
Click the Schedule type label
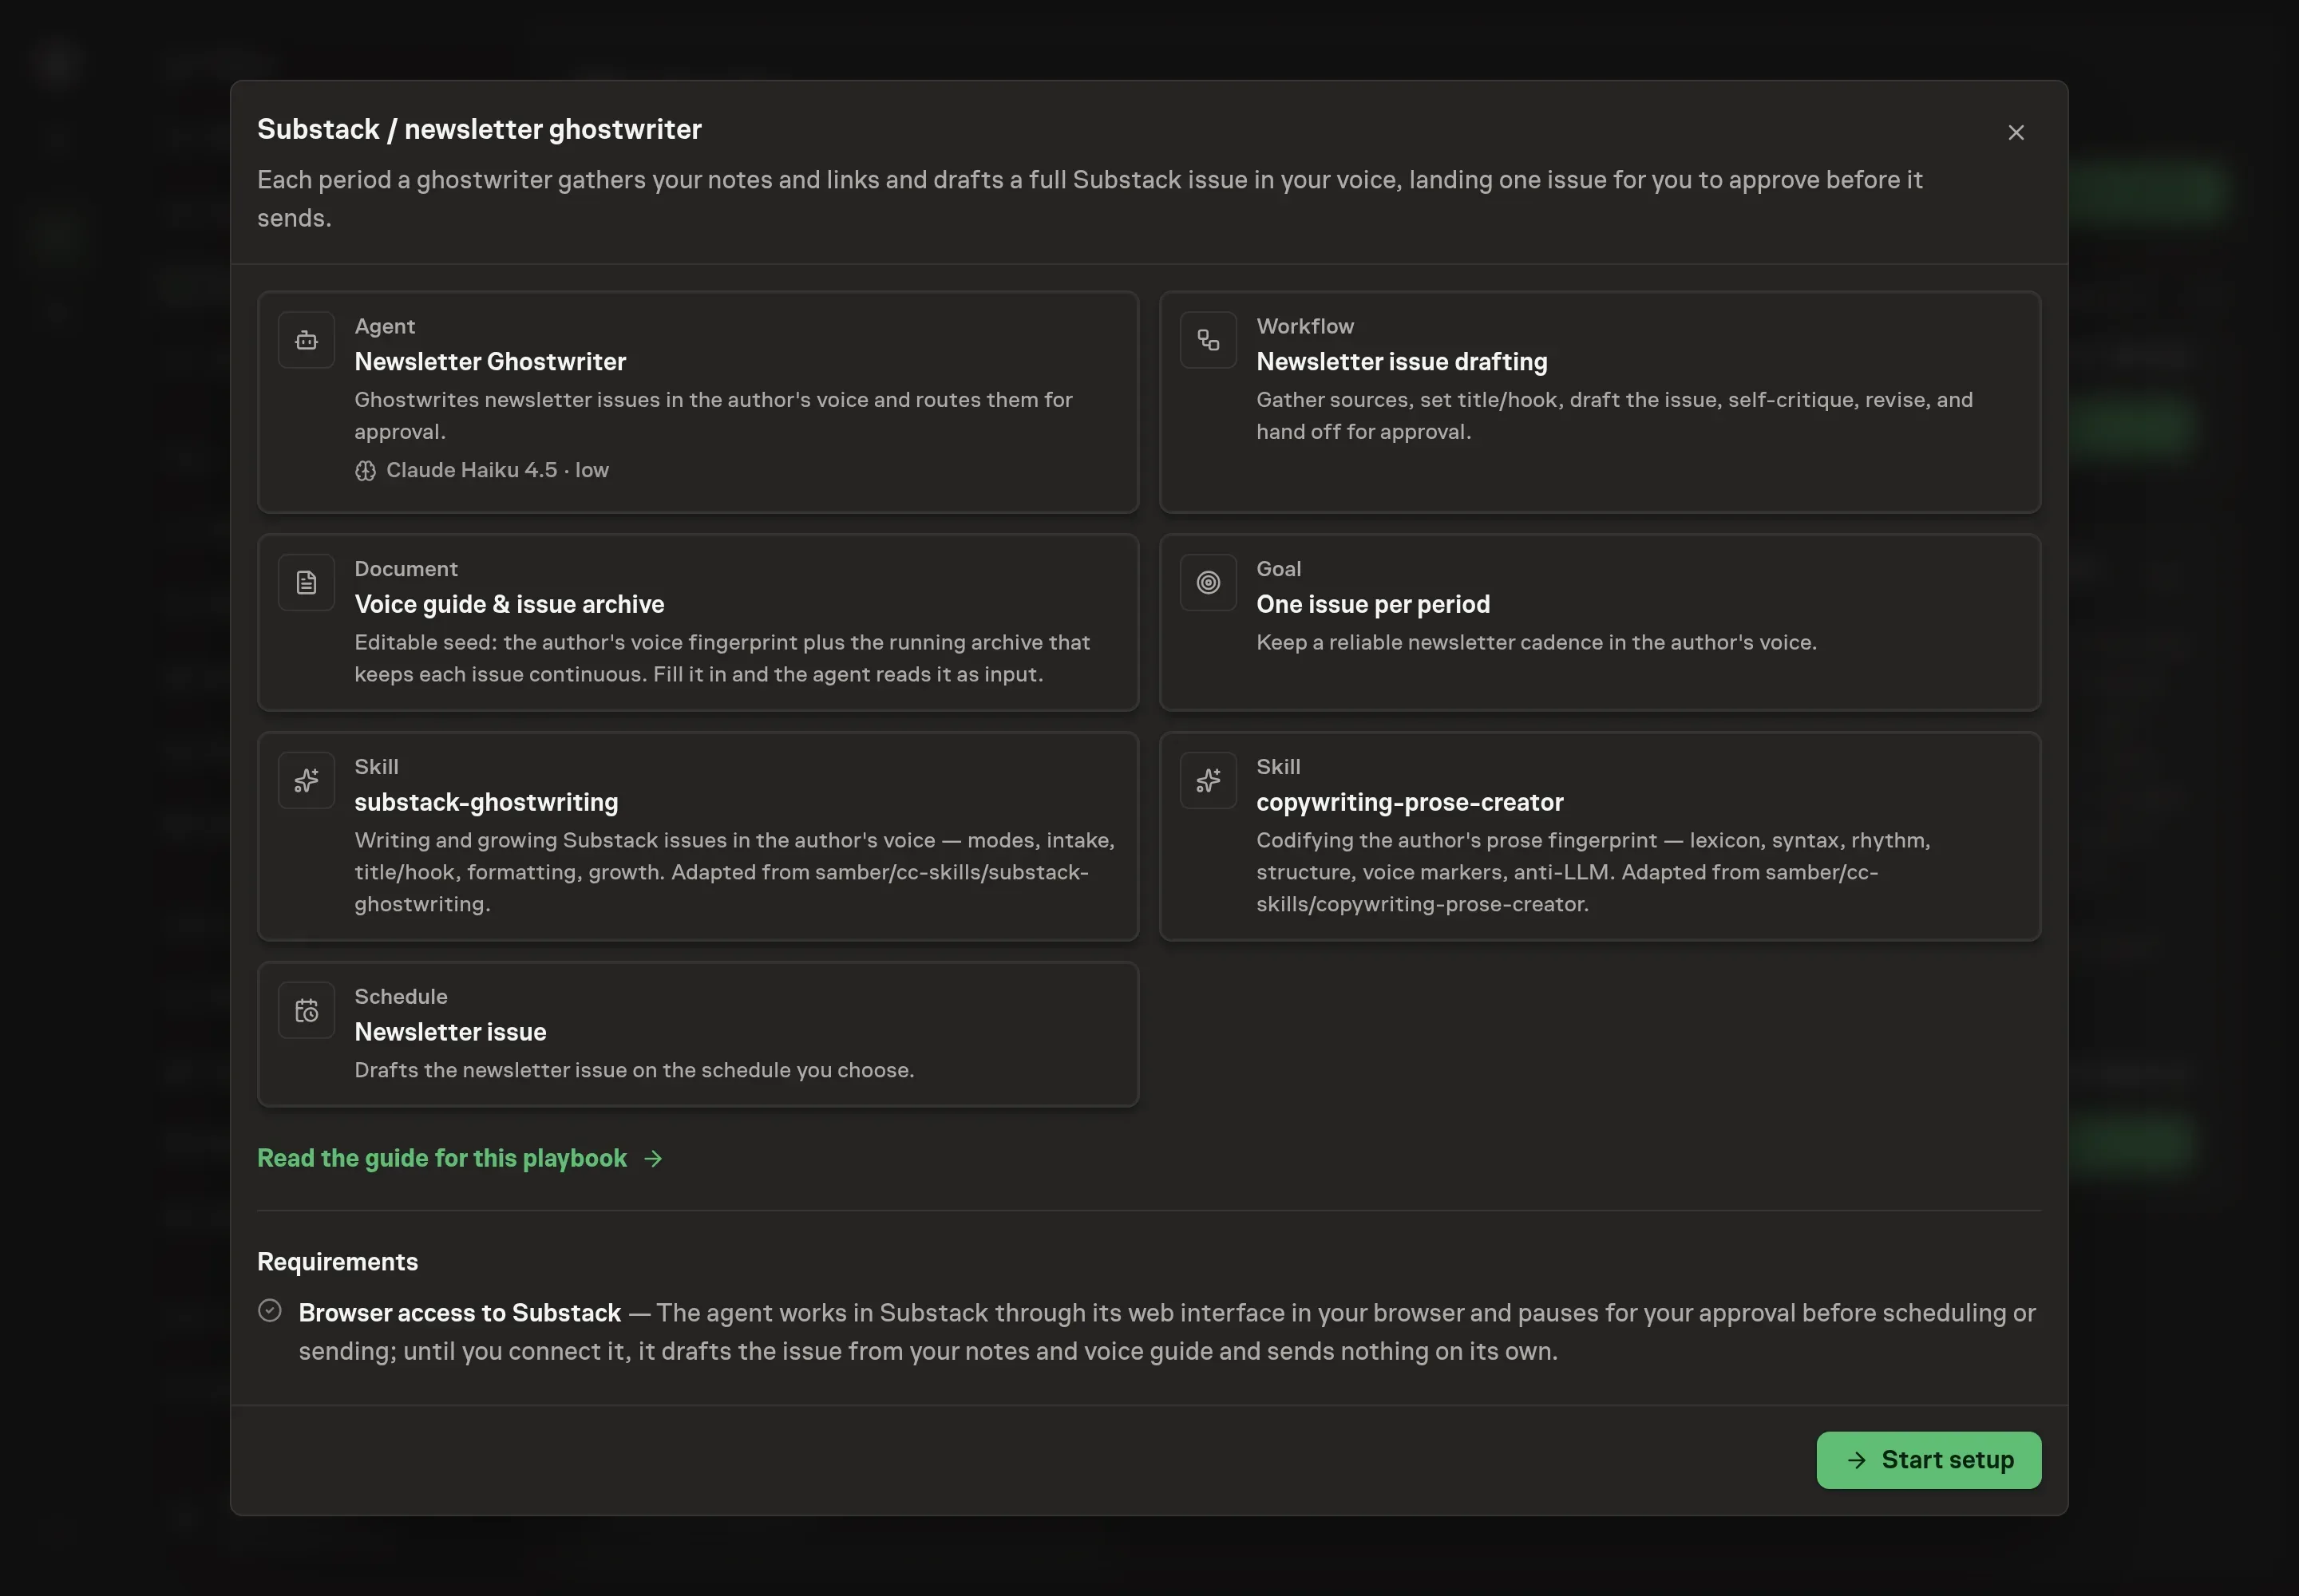[400, 997]
